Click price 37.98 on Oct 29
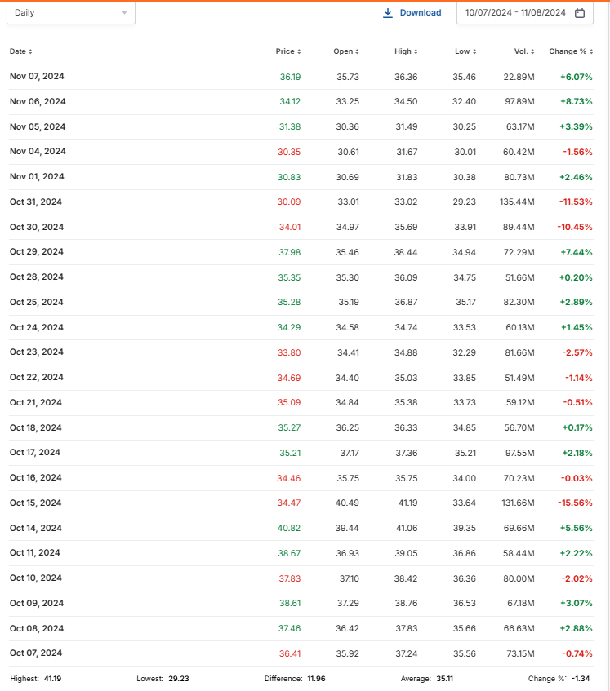Image resolution: width=610 pixels, height=691 pixels. click(x=290, y=253)
